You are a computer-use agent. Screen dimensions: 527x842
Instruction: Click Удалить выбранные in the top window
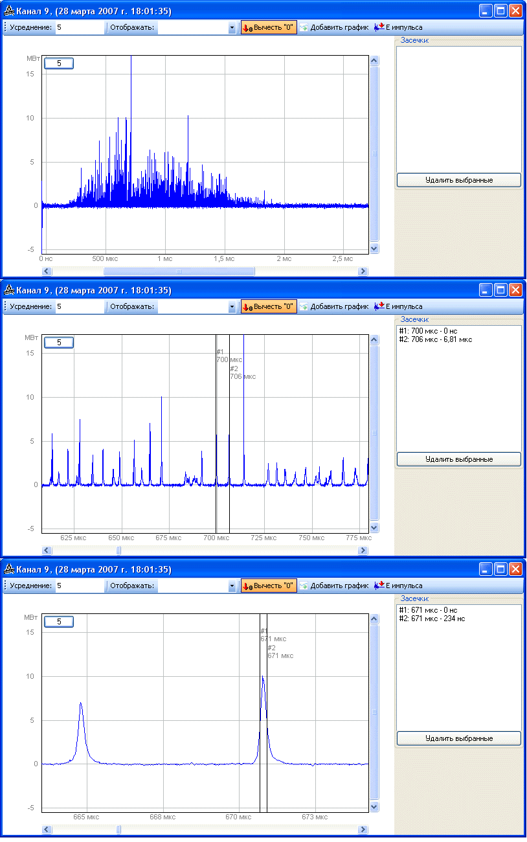pos(459,180)
